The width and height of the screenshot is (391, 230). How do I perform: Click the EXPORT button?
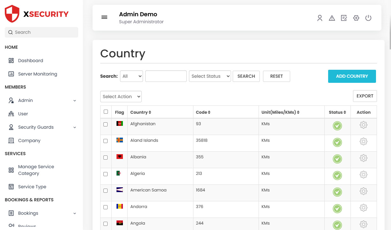point(365,96)
